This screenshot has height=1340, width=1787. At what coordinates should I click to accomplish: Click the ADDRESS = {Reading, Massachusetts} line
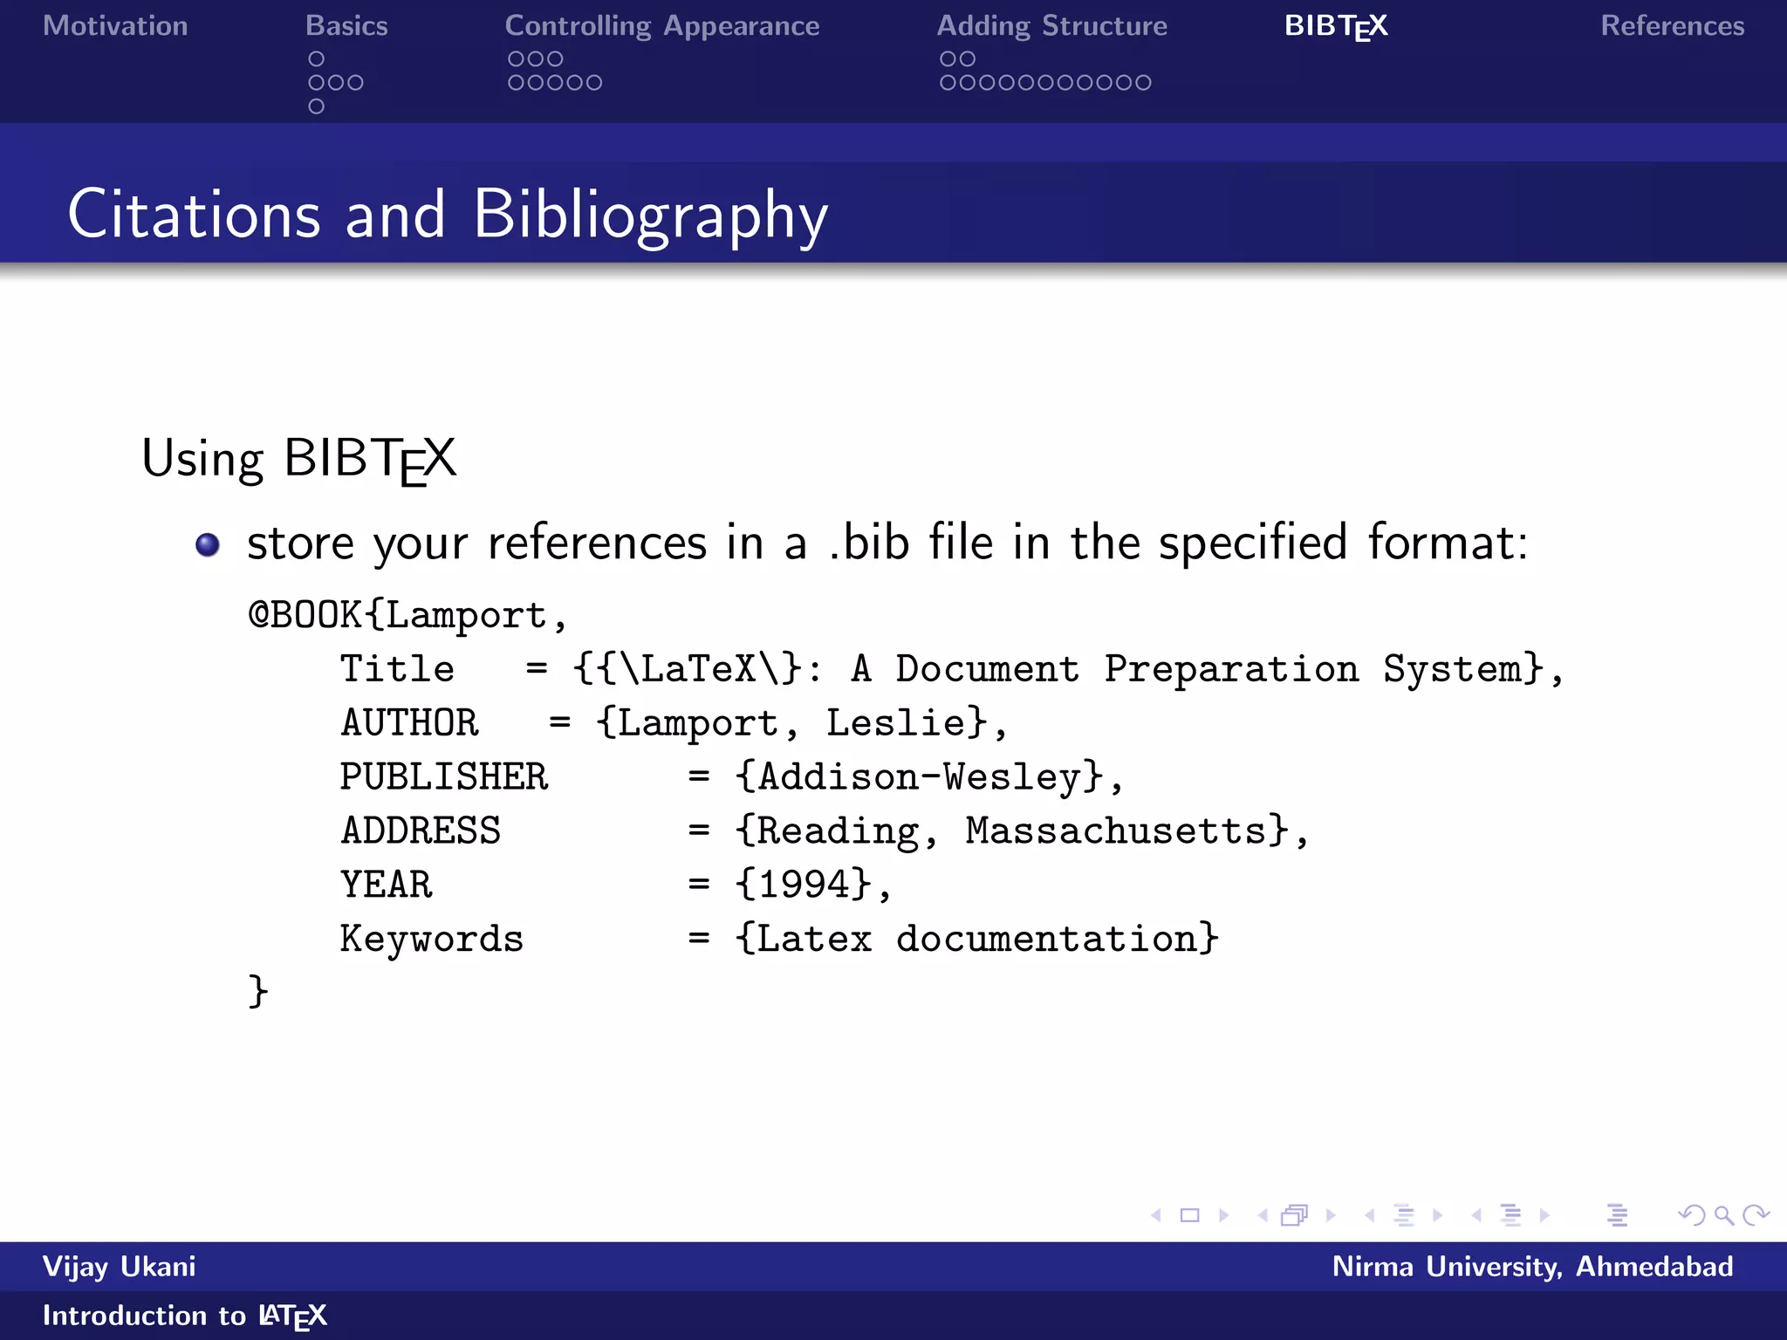point(825,831)
